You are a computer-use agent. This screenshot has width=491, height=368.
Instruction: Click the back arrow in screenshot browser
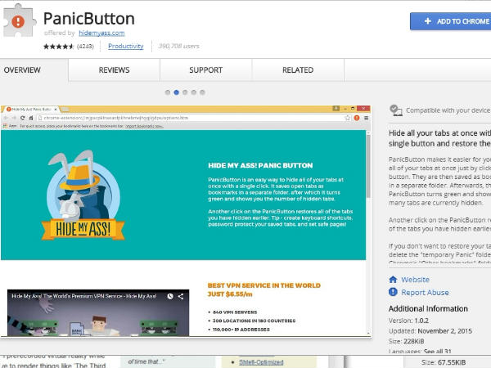pos(6,118)
